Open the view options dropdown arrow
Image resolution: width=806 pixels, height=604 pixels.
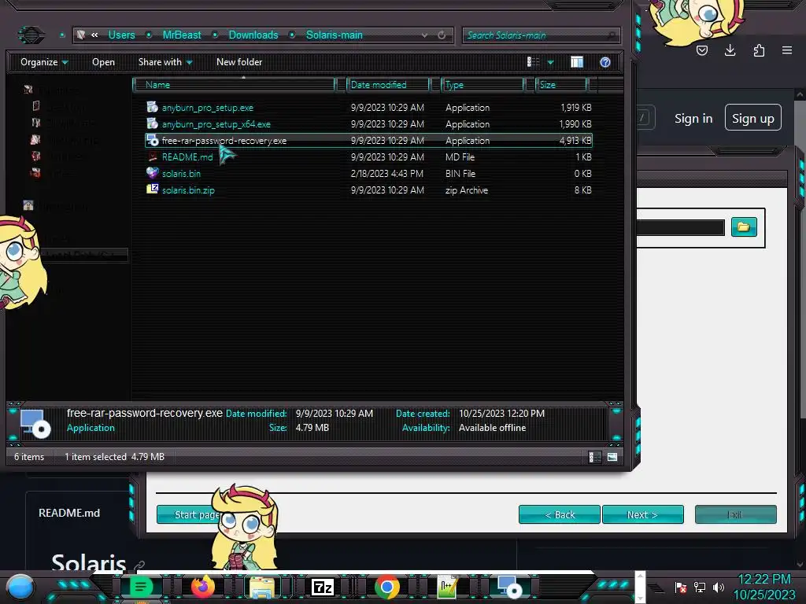point(550,63)
